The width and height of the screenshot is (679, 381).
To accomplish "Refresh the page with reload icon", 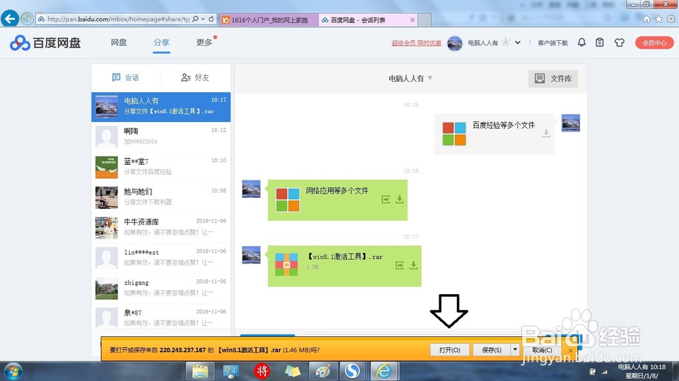I will pos(211,19).
